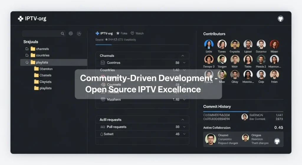Image resolution: width=302 pixels, height=165 pixels.
Task: Open the ReEIMON committer avatar
Action: tap(244, 117)
